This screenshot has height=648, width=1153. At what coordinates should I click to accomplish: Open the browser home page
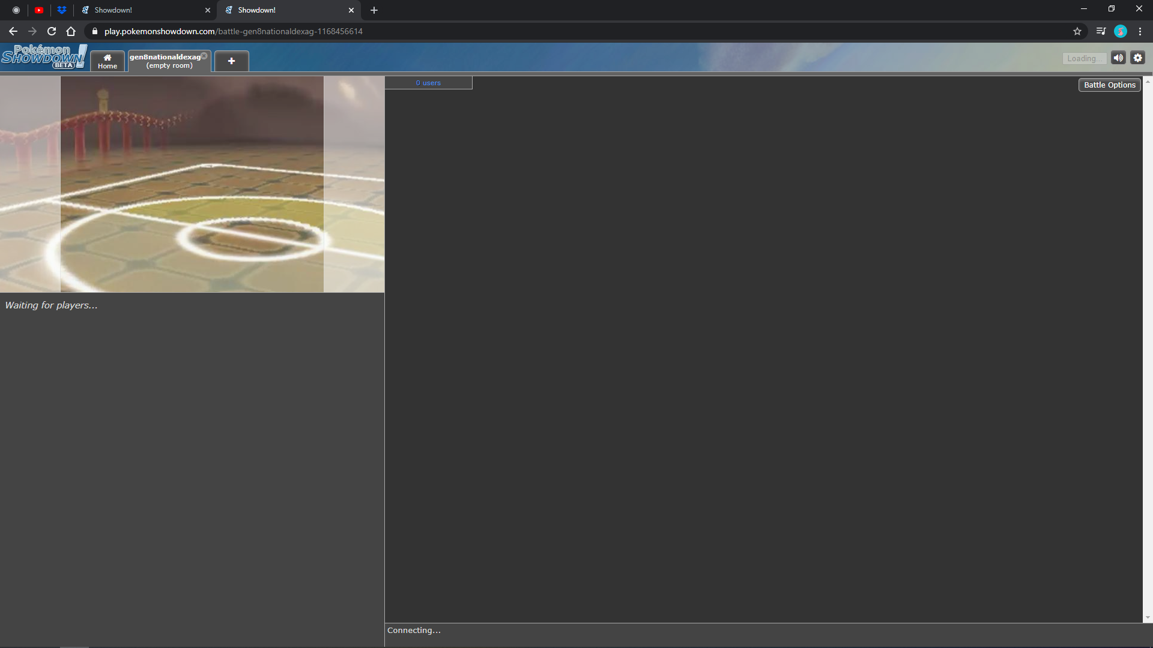pos(71,31)
